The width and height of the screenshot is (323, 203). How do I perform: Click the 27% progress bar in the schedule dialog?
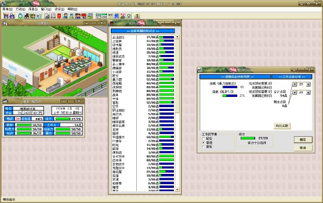tap(230, 96)
